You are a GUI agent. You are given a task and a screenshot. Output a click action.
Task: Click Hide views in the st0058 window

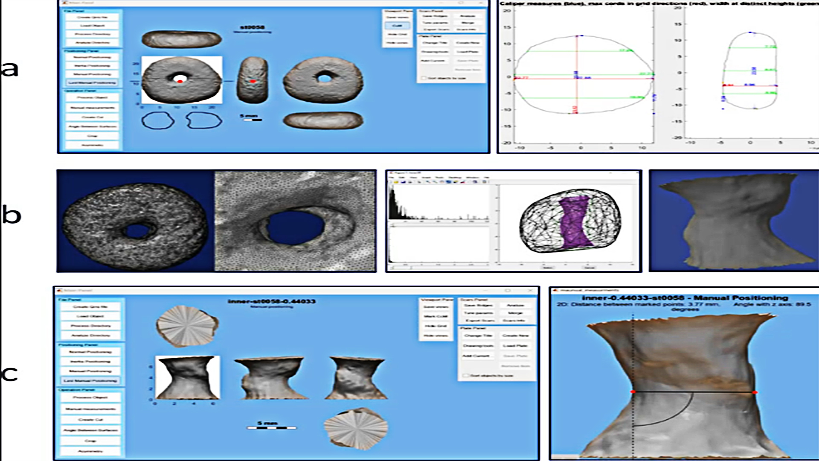click(x=397, y=43)
